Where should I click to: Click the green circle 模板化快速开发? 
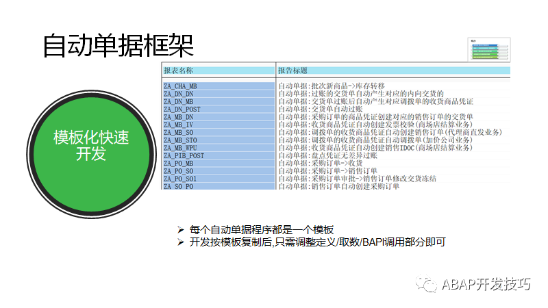pyautogui.click(x=91, y=154)
